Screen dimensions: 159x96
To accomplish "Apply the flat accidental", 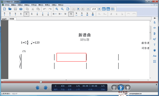I will coord(122,14).
